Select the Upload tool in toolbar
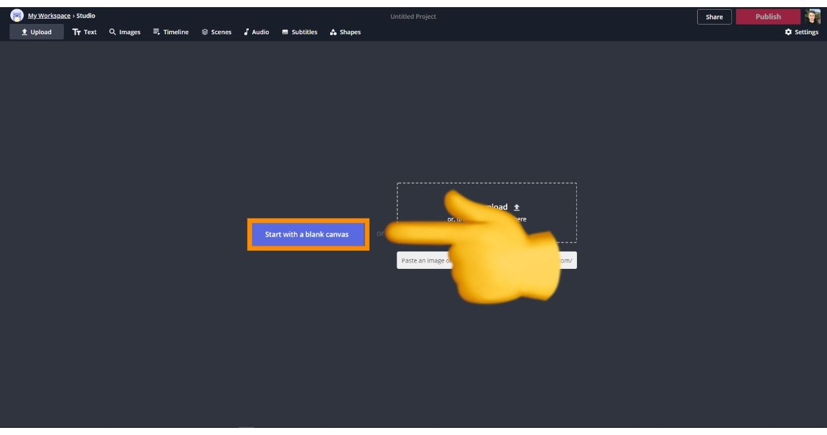This screenshot has width=827, height=435. 37,32
